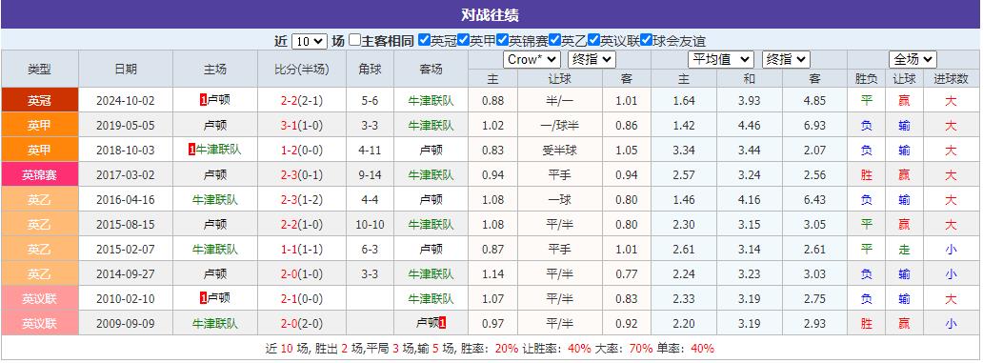Click the handicap result 走 in 2015-02-07 row
The height and width of the screenshot is (363, 983).
[x=903, y=250]
